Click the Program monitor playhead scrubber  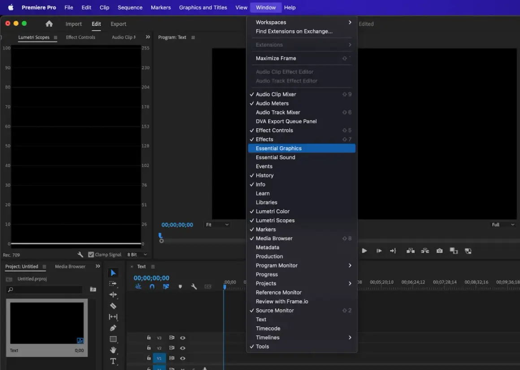[160, 235]
